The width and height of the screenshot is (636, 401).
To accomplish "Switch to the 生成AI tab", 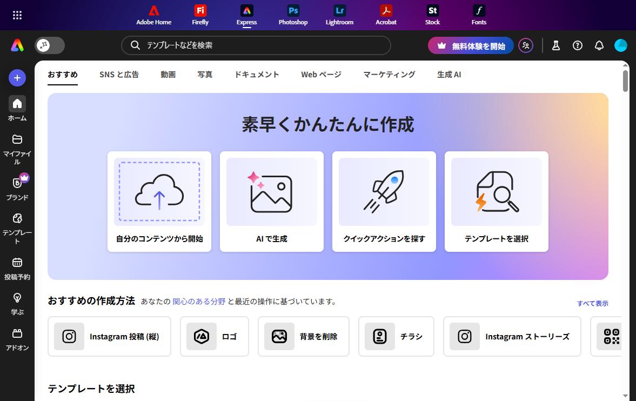I will point(448,75).
